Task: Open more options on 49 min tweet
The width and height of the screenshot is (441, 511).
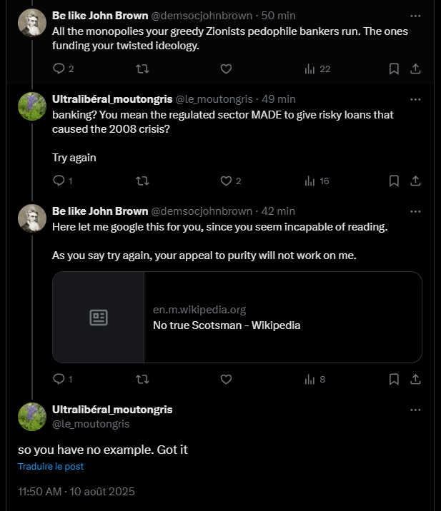Action: [x=415, y=98]
